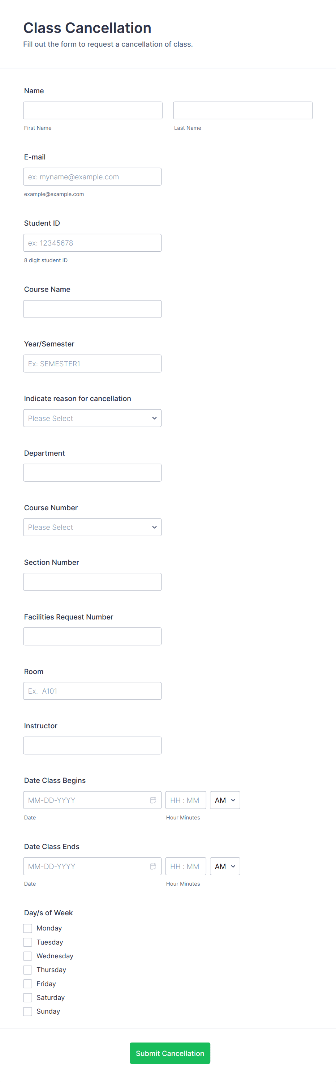336x1082 pixels.
Task: Tick the Wednesday checkbox
Action: pyautogui.click(x=28, y=956)
